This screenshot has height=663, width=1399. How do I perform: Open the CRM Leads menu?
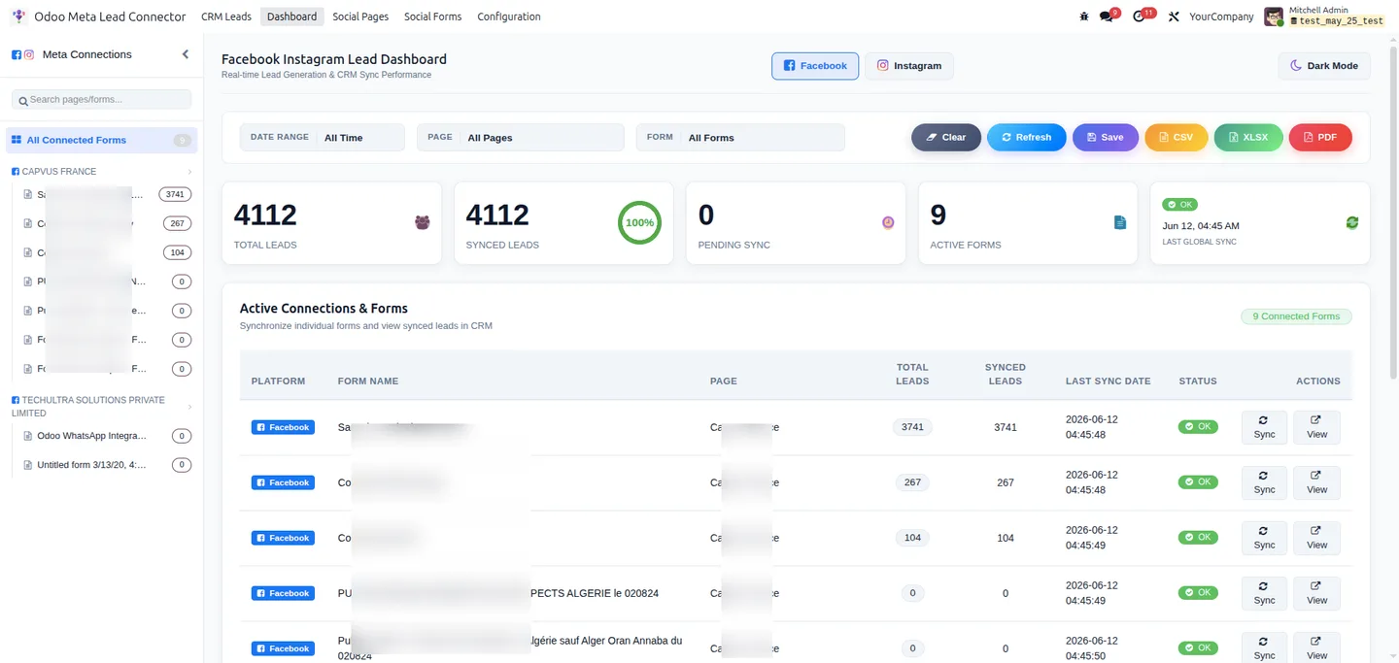pyautogui.click(x=226, y=17)
